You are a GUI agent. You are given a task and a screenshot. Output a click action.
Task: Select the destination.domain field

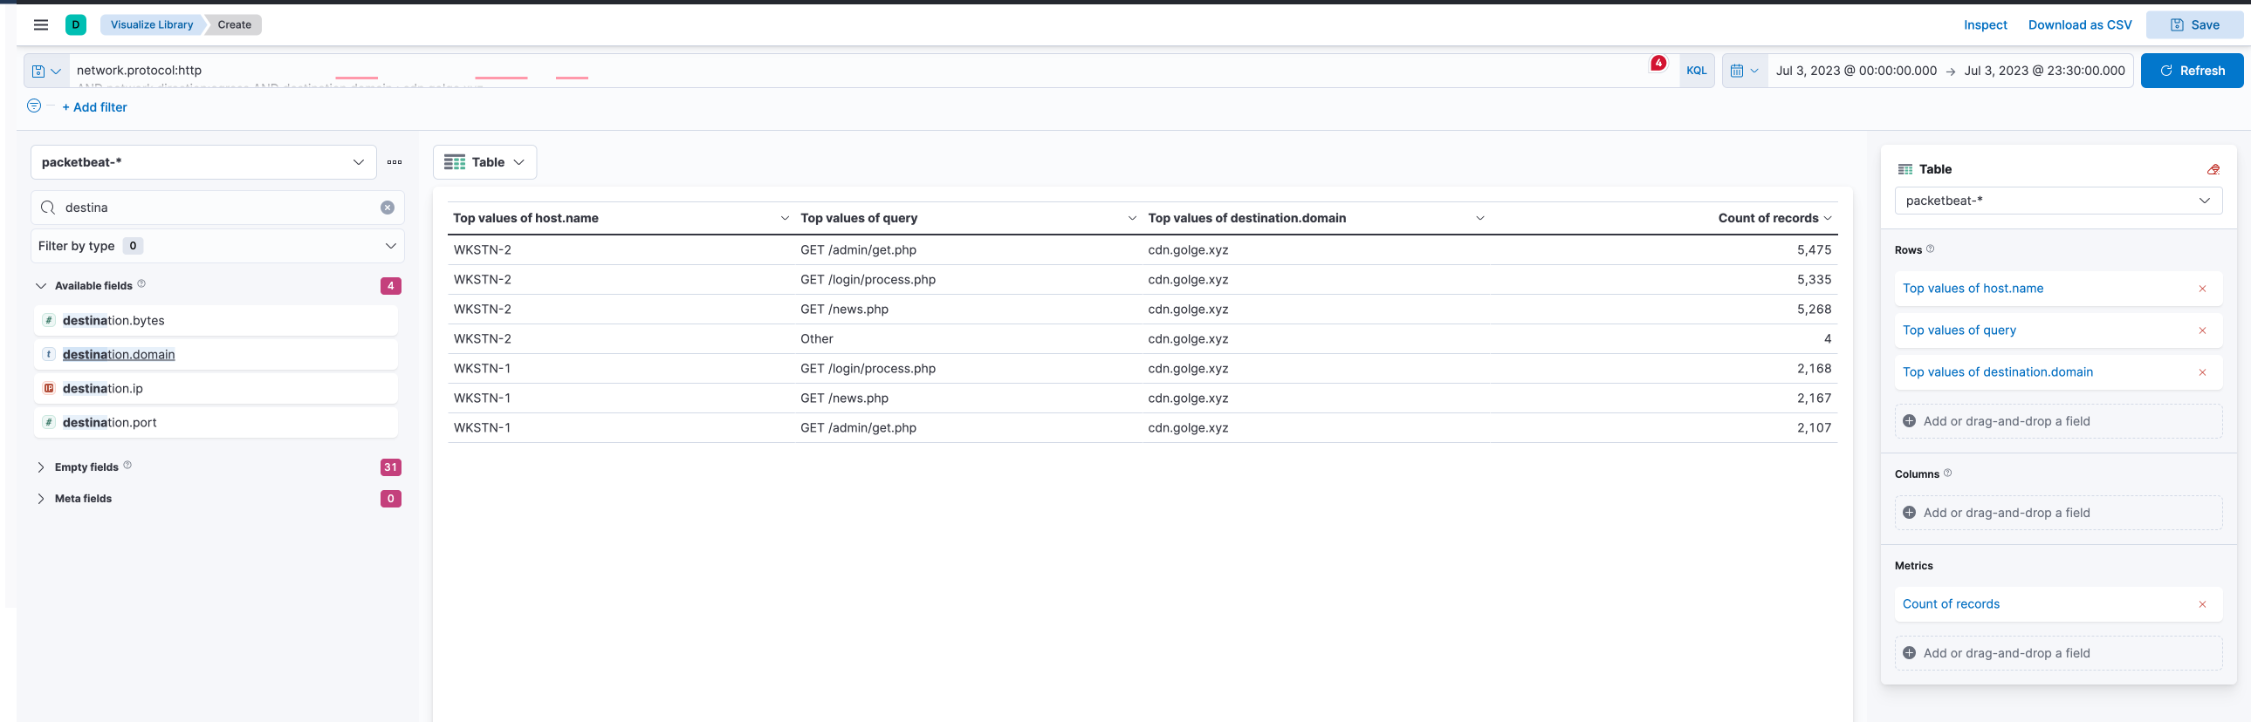216,354
